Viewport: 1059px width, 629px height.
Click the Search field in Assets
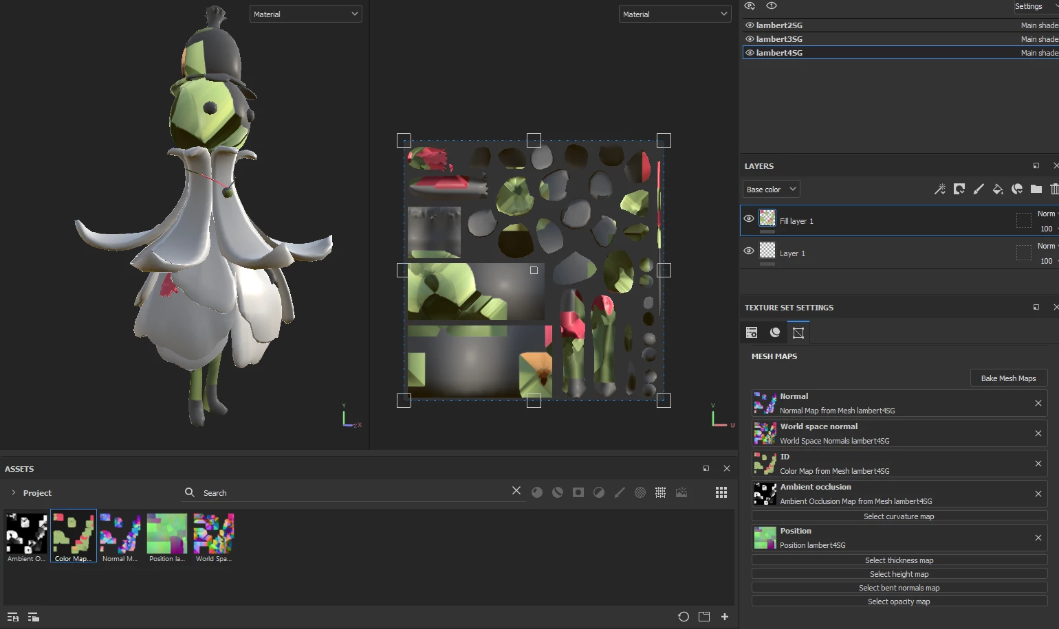354,492
